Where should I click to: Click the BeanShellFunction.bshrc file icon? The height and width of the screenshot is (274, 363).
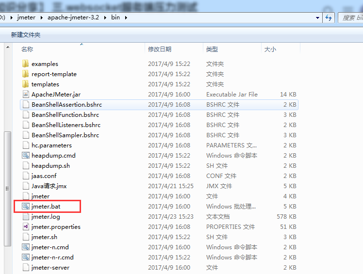[x=26, y=114]
